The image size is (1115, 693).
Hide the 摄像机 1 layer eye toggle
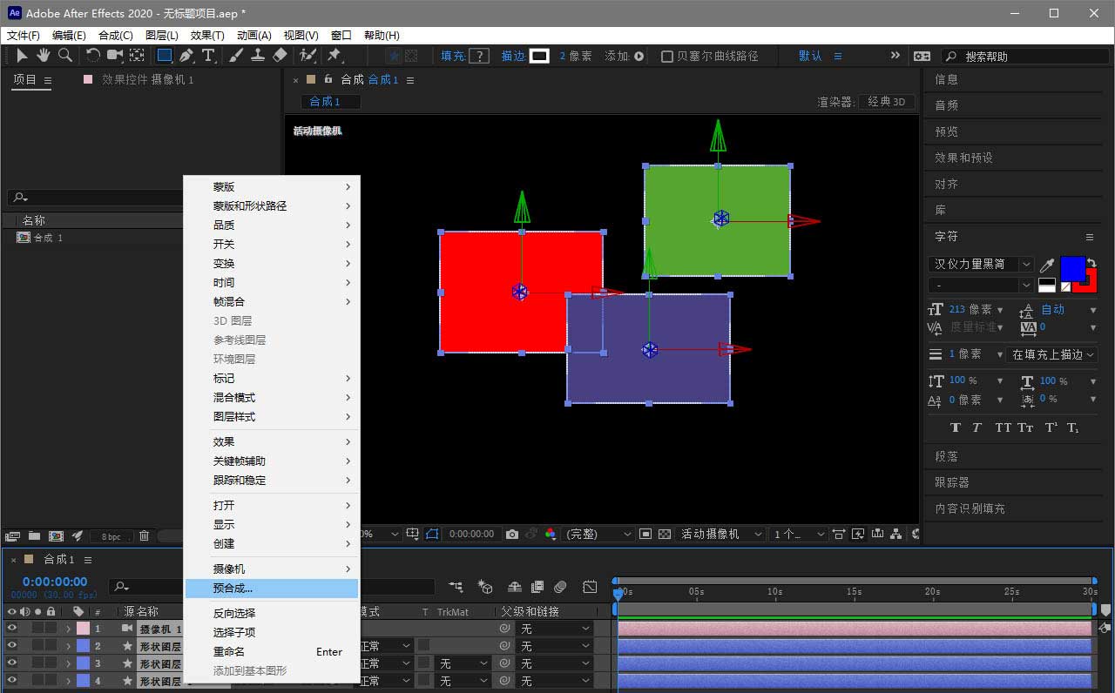pyautogui.click(x=11, y=629)
